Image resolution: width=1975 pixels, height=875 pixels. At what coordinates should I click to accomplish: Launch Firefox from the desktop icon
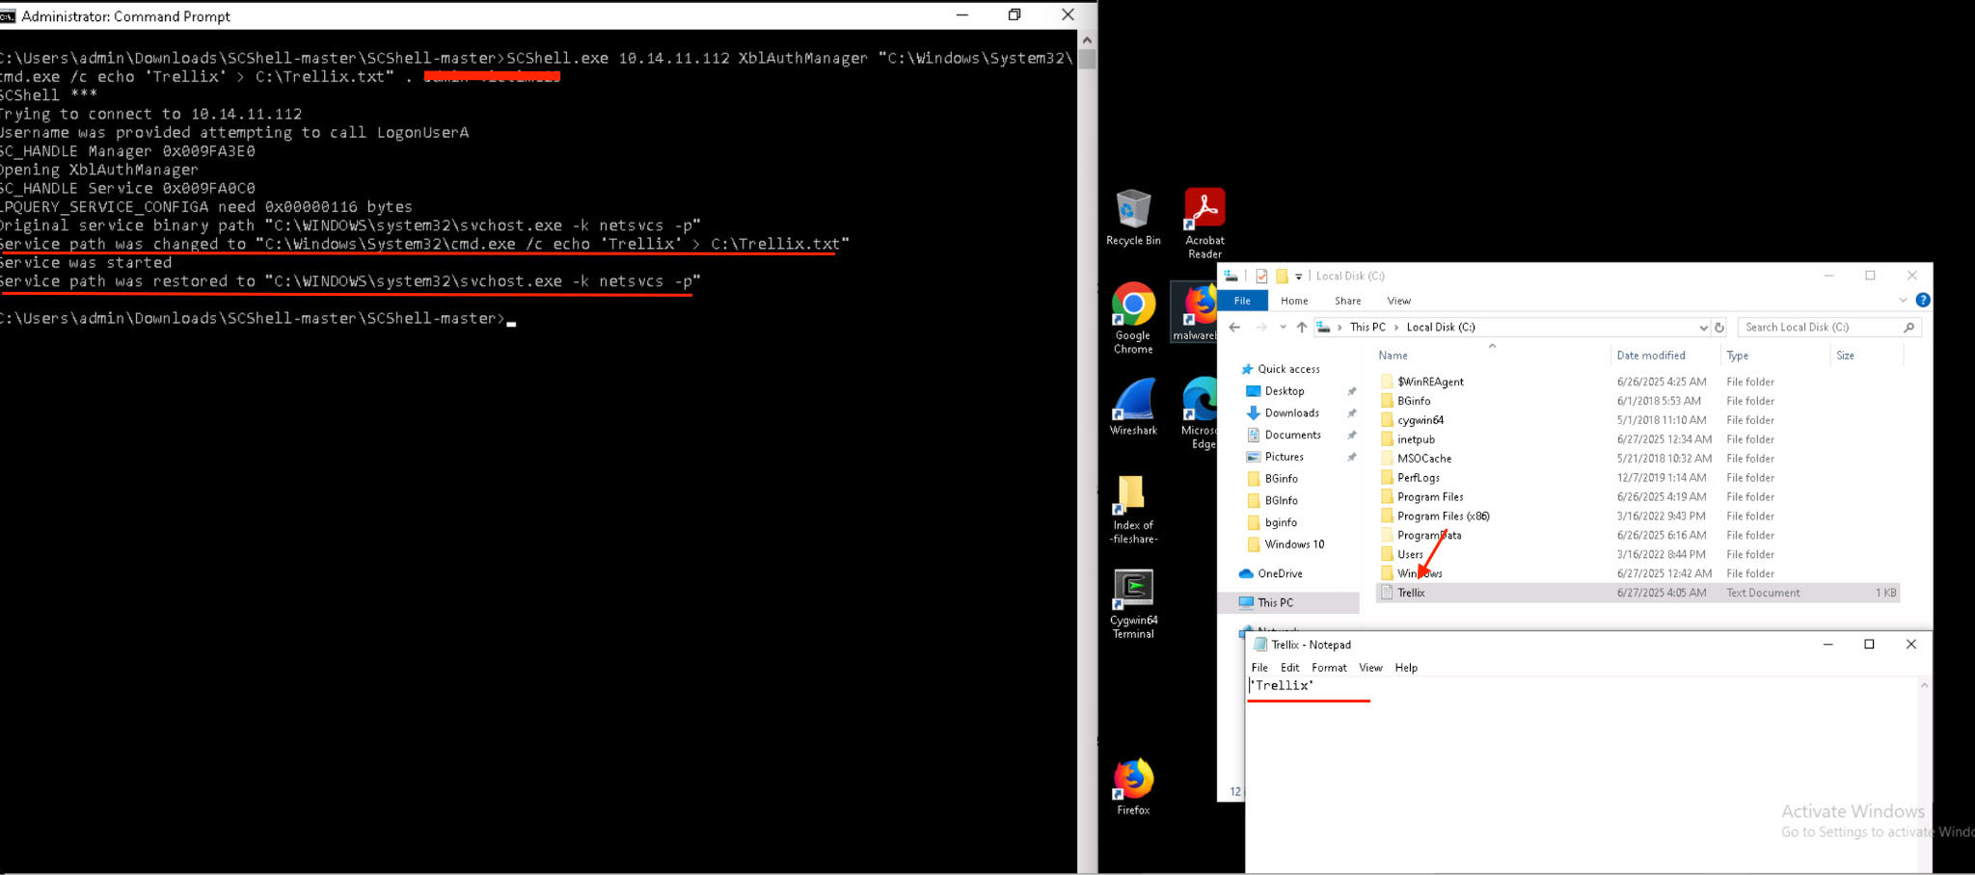[1133, 787]
